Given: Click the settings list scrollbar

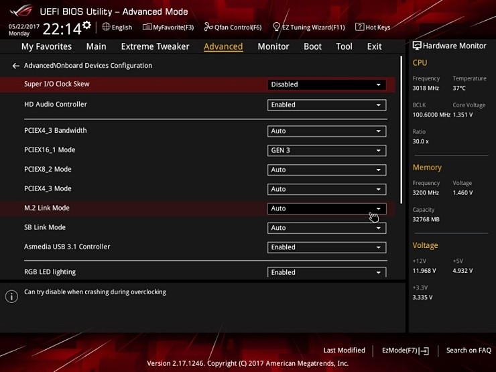Looking at the screenshot, I should (x=401, y=129).
